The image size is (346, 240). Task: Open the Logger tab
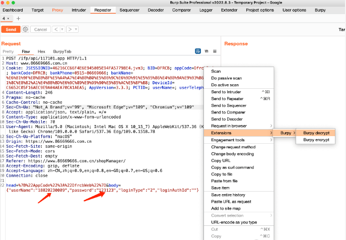(x=206, y=10)
